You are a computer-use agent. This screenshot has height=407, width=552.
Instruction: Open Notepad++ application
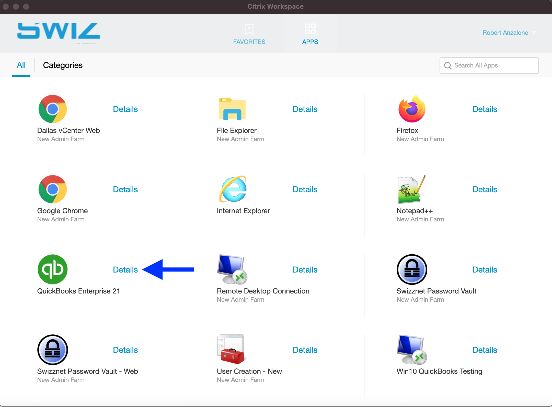(410, 189)
